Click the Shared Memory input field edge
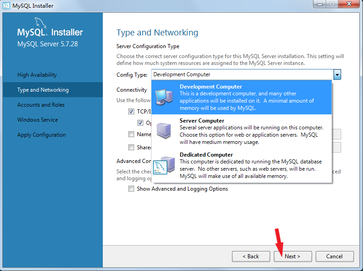This screenshot has height=271, width=363. (337, 148)
